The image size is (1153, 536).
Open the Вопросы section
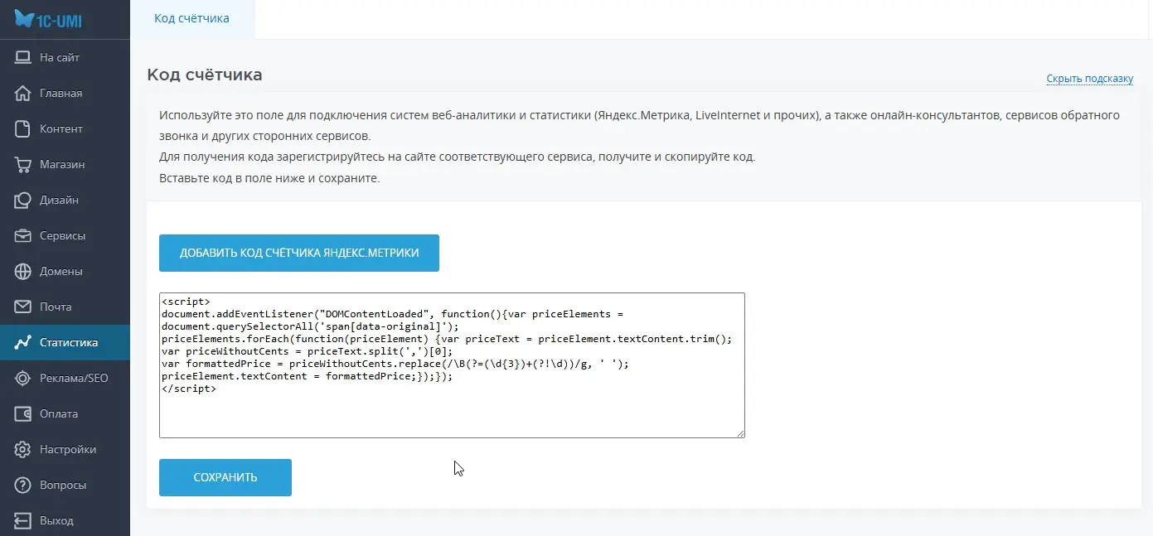(x=65, y=485)
